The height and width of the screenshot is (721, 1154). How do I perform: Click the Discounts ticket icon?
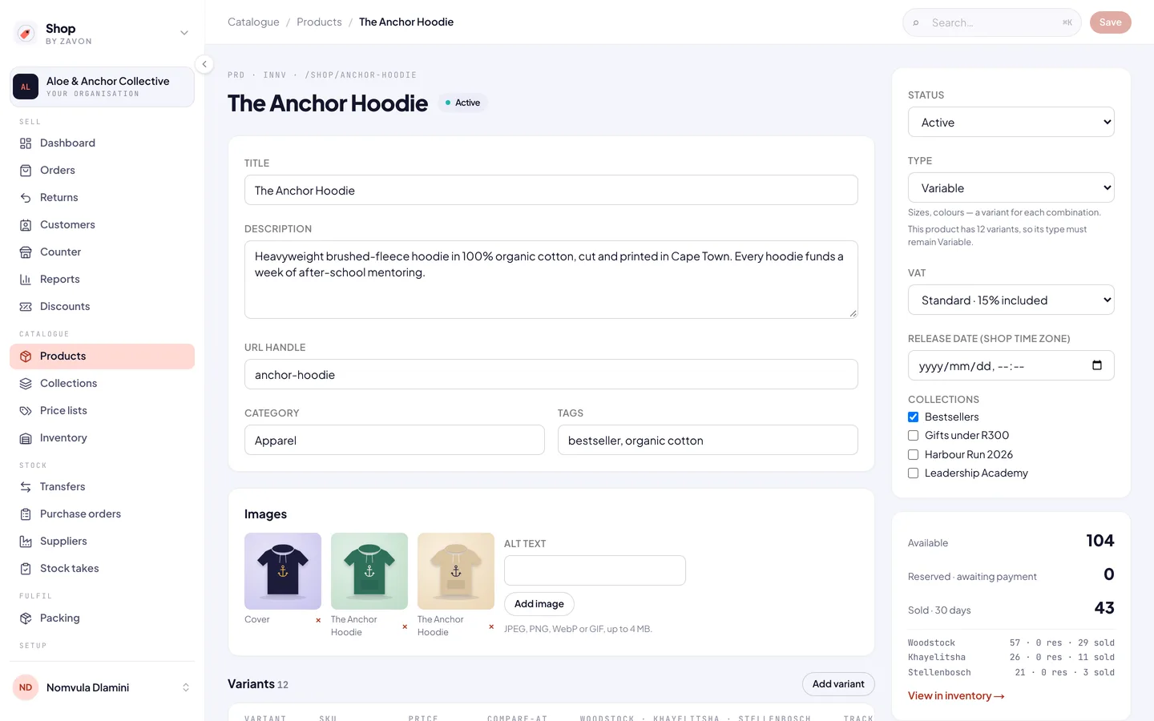(x=26, y=307)
